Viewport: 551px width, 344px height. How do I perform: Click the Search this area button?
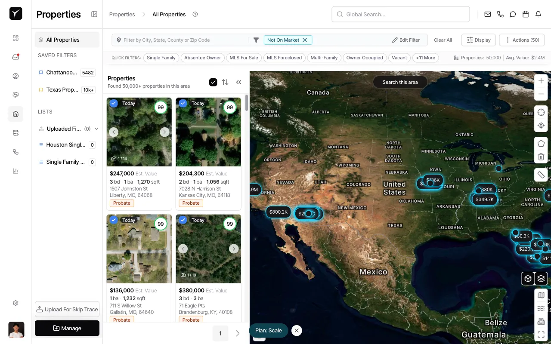pos(400,82)
